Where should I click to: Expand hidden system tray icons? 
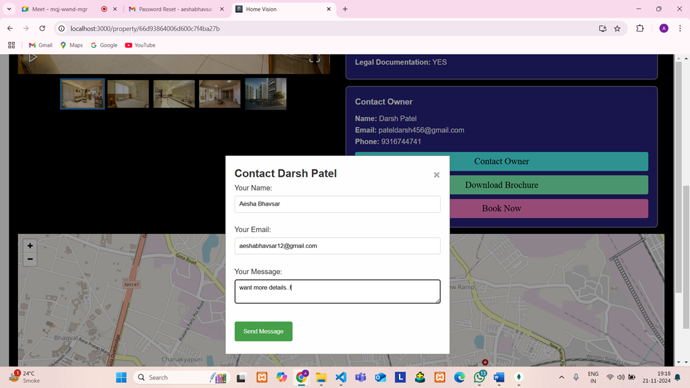[560, 377]
